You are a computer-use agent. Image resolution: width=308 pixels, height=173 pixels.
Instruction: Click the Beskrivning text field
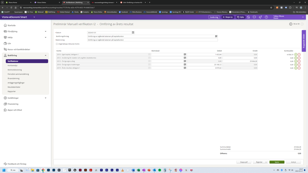pyautogui.click(x=152, y=40)
